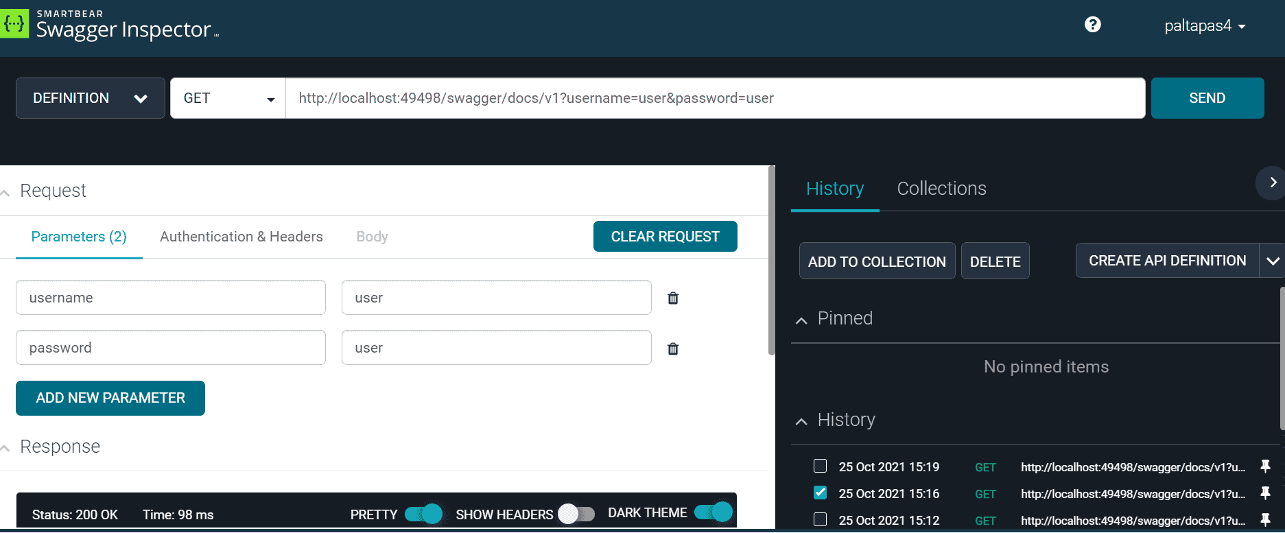Click the request URL input field

[x=716, y=98]
